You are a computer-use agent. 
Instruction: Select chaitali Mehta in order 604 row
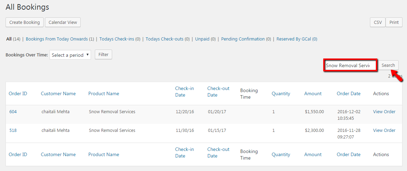[x=55, y=112]
